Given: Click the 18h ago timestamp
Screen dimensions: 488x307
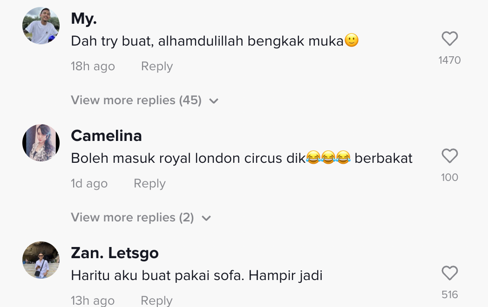Looking at the screenshot, I should coord(93,67).
